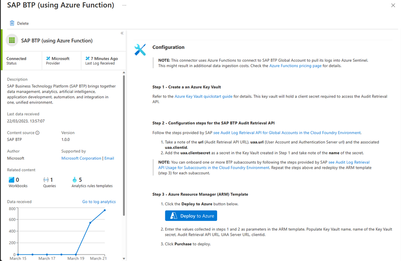Open the Audit Log Retrieval API for Global Accounts link
401x261 pixels.
point(287,133)
